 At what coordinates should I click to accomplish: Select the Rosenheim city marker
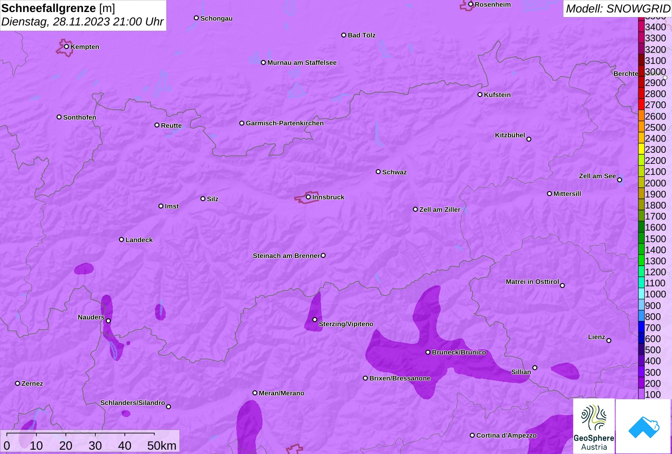471,4
